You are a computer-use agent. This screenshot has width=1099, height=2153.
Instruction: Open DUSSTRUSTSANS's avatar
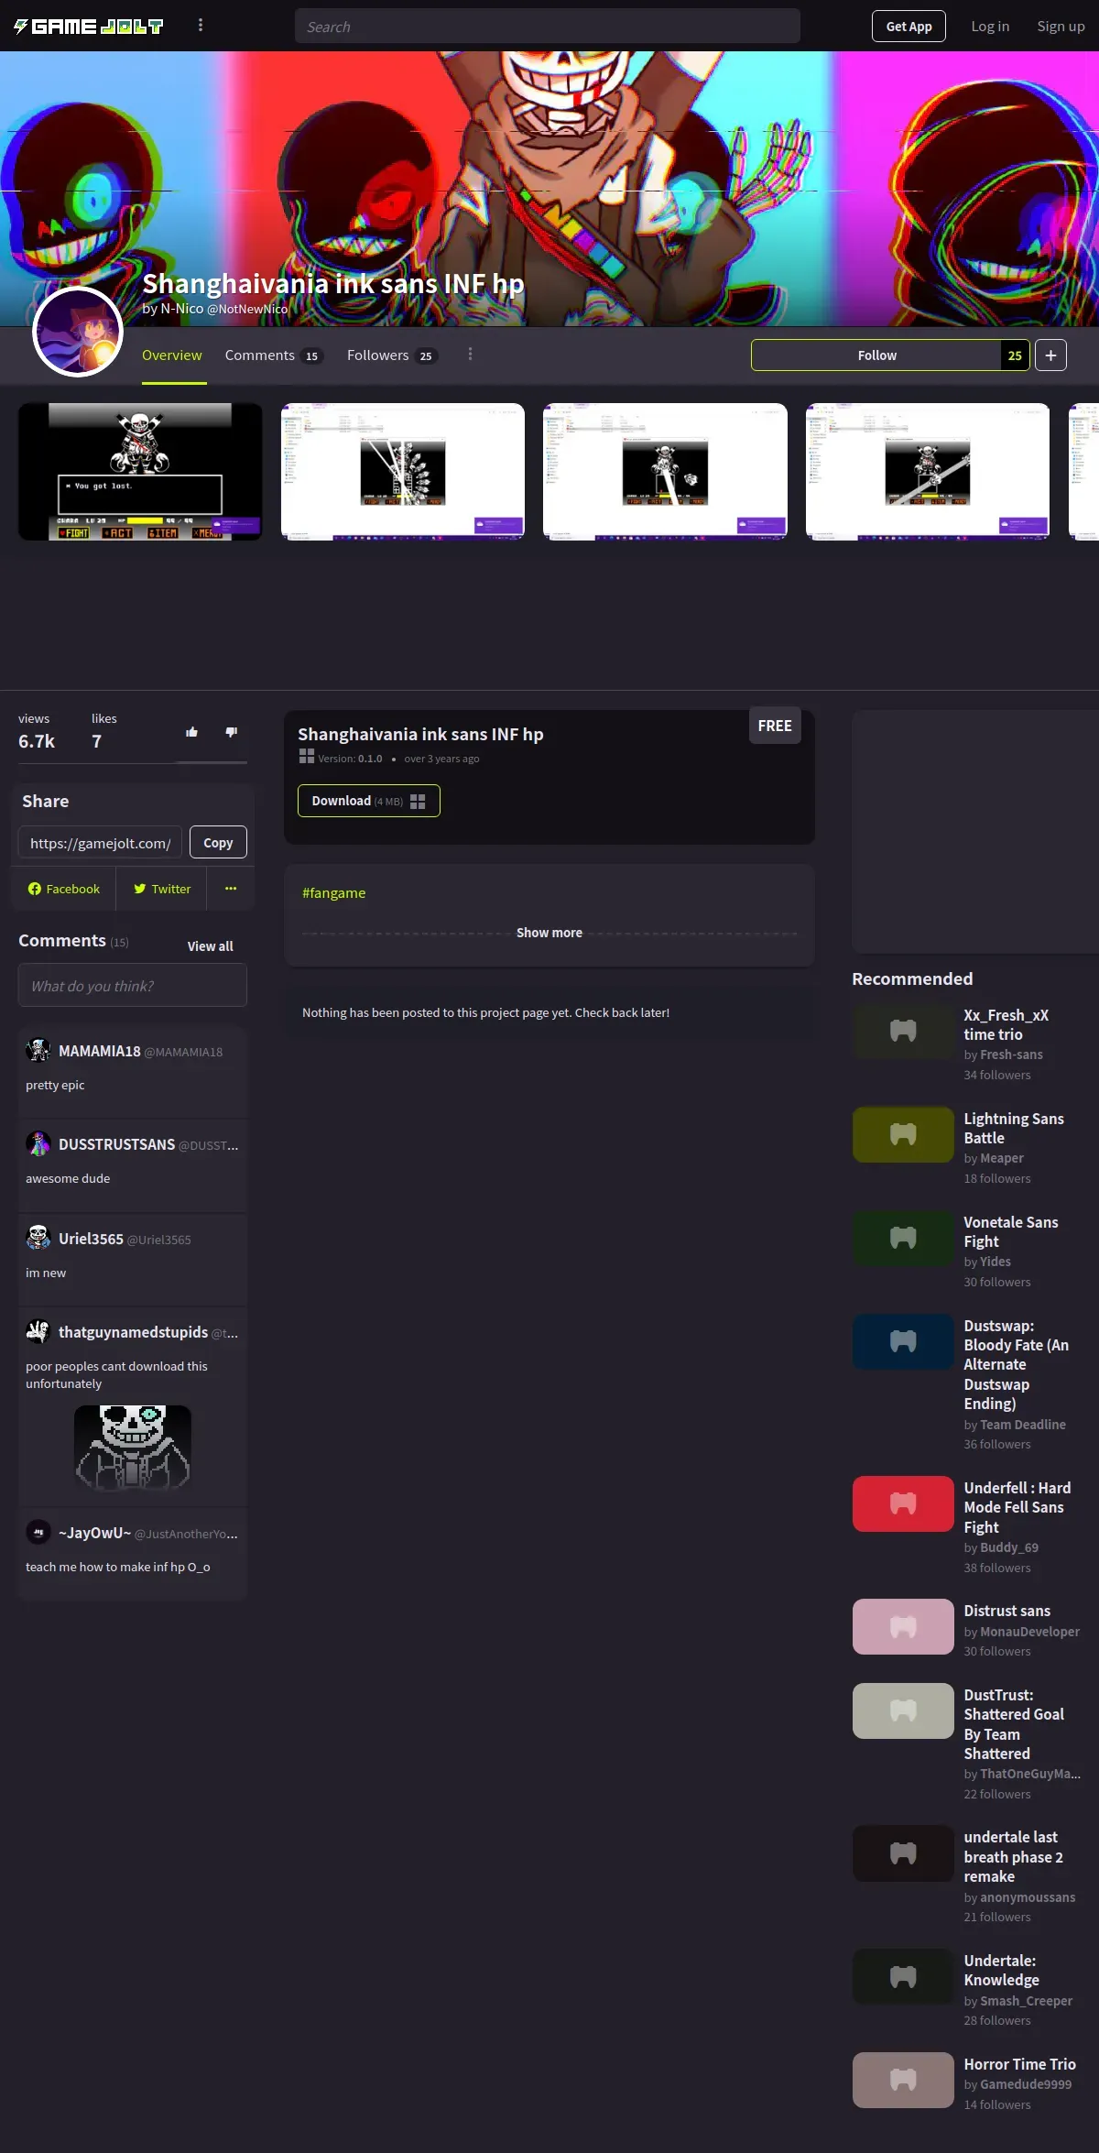[x=38, y=1143]
